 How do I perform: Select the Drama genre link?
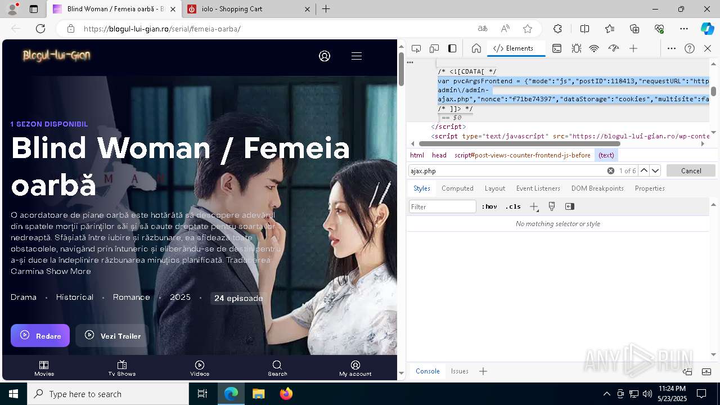[x=24, y=297]
